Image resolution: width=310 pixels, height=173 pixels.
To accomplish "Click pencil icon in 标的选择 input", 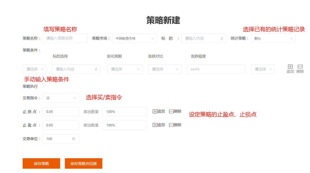I will pyautogui.click(x=96, y=69).
